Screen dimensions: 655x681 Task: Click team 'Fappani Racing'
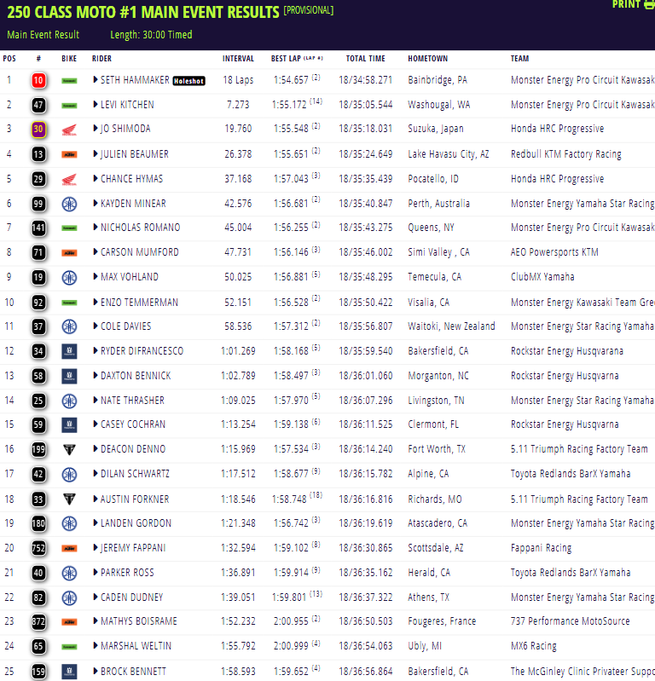[x=541, y=548]
